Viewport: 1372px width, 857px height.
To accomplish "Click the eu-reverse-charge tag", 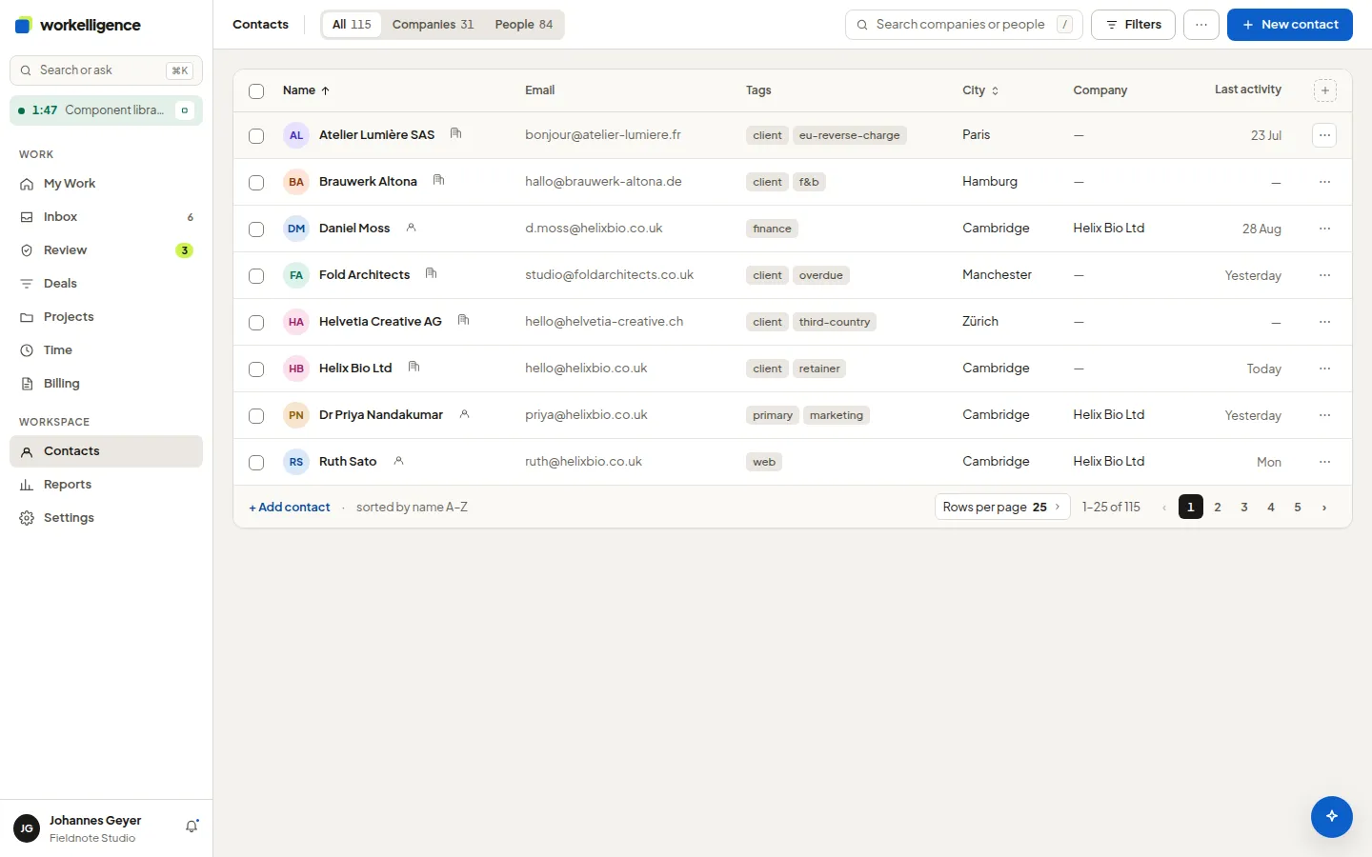I will click(849, 135).
